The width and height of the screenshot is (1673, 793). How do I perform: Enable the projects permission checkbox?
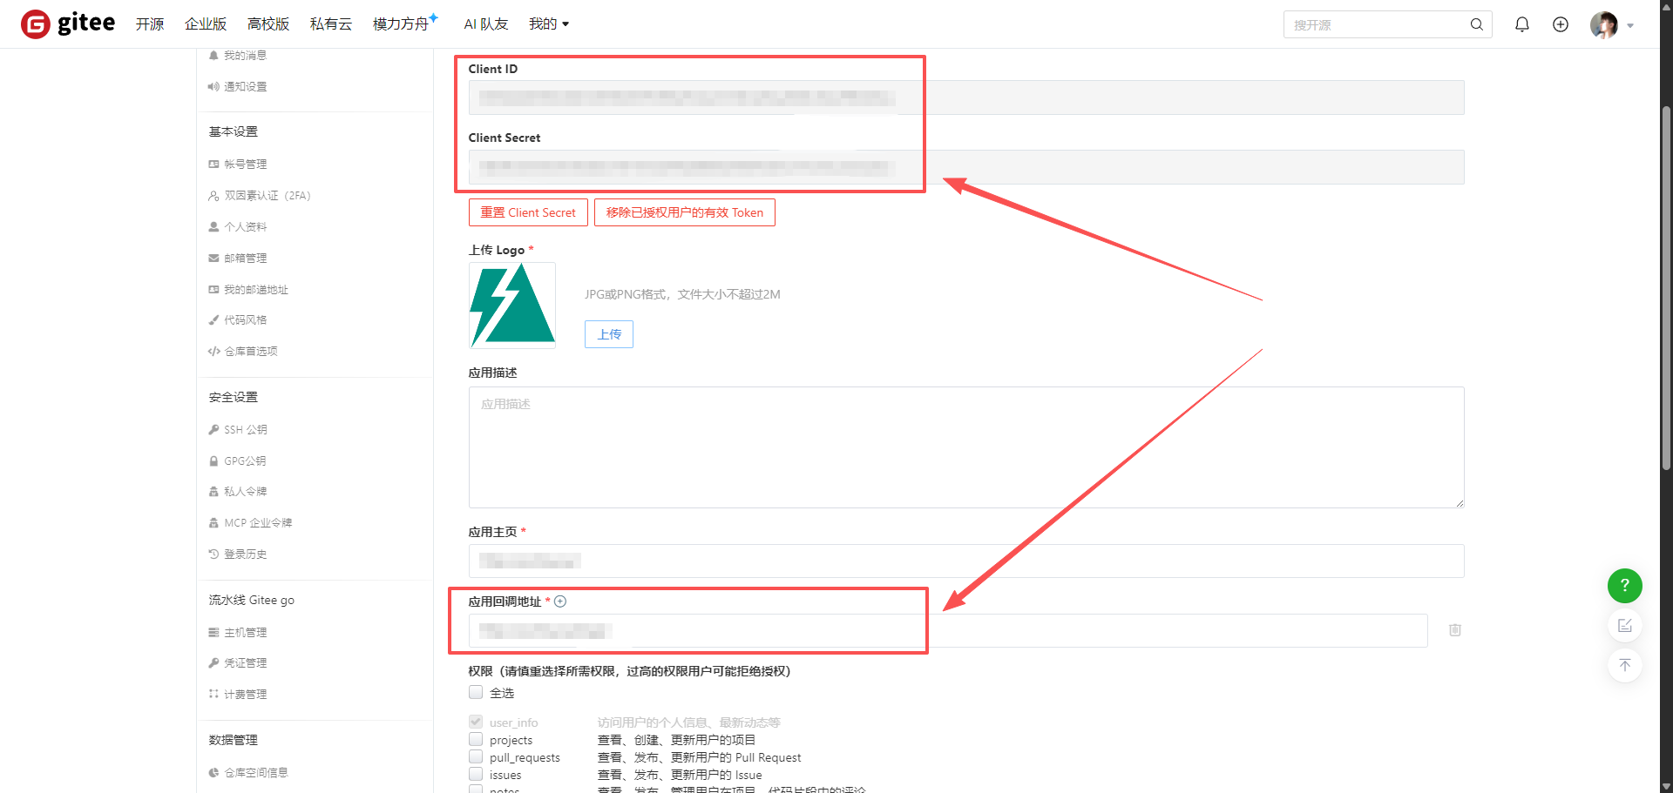(x=476, y=740)
